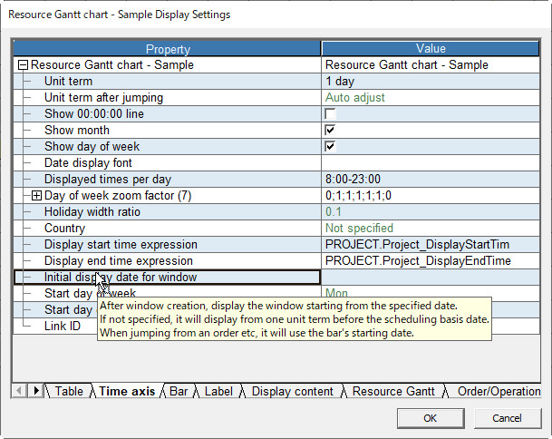Screen dimensions: 552x439
Task: Click the tab scroll right arrow
Action: [35, 391]
